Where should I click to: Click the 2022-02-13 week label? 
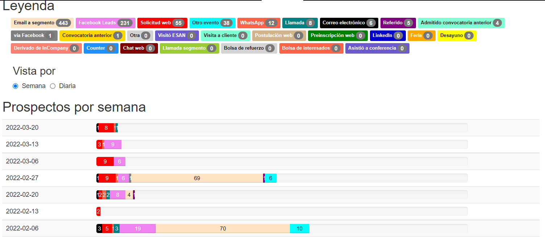(x=22, y=211)
